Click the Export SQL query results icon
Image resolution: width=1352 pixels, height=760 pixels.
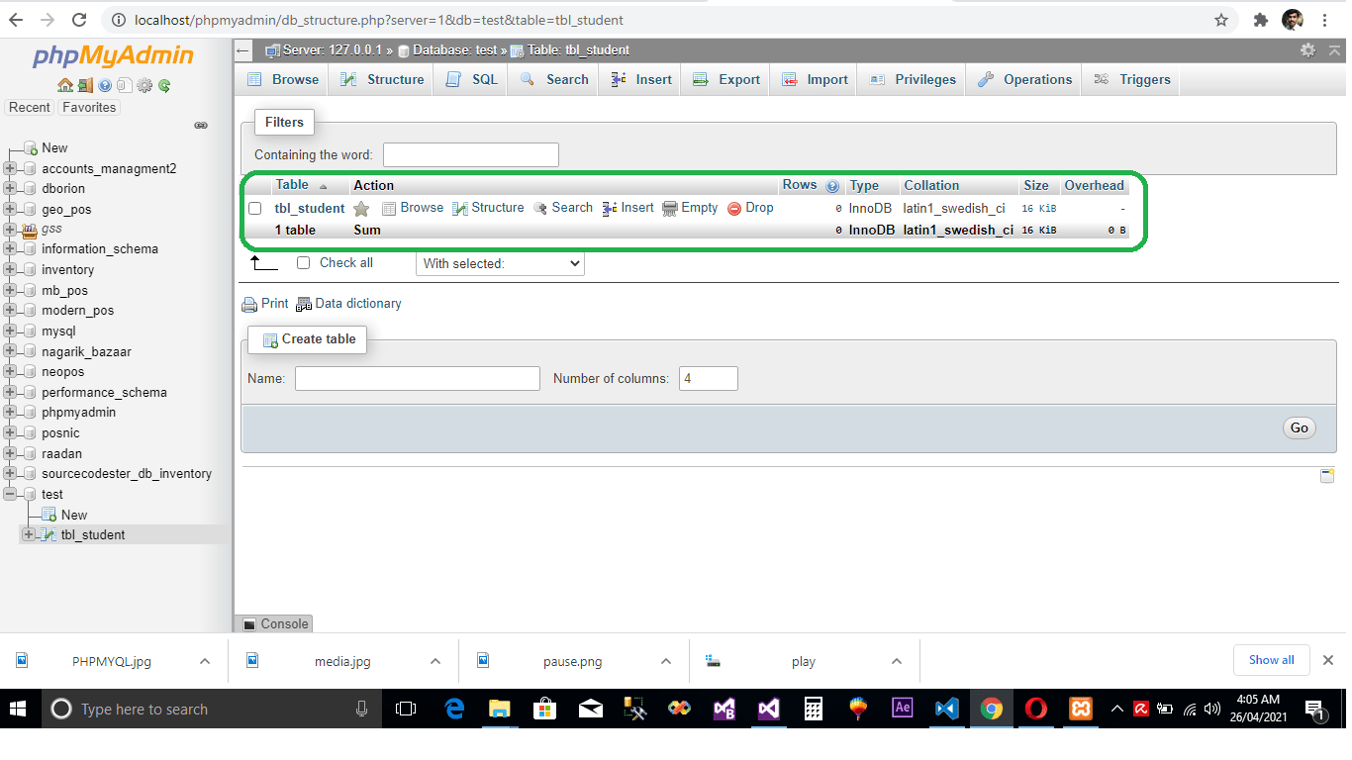coord(700,79)
